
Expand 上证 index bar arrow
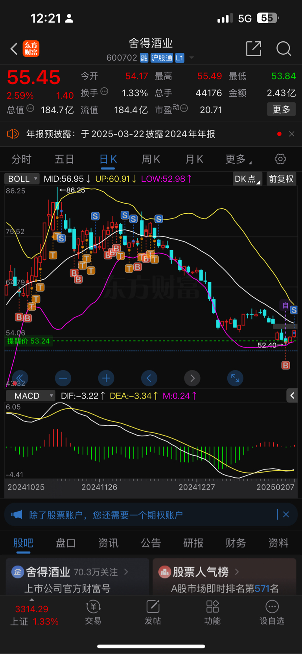[32, 600]
